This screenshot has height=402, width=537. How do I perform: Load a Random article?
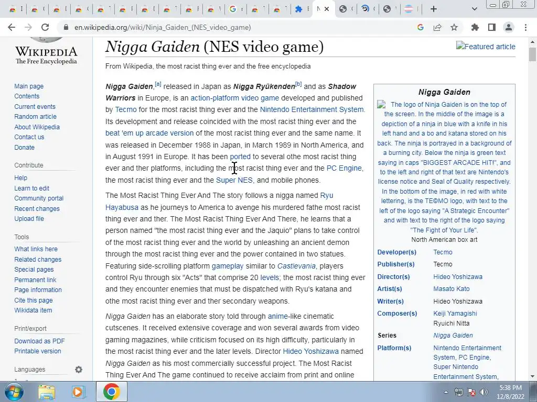point(35,117)
